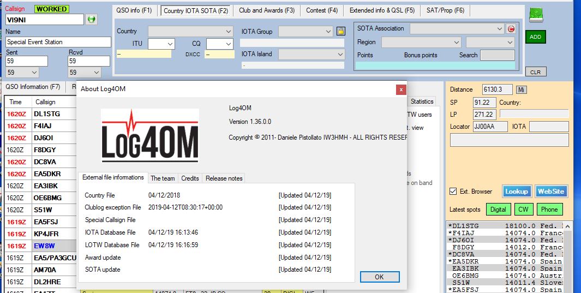Click the Log4OM logo image
The image size is (581, 293).
150,135
